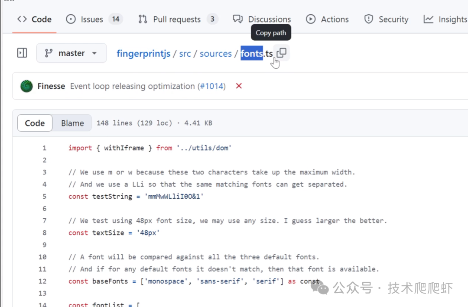Open the src folder breadcrumb

(185, 54)
